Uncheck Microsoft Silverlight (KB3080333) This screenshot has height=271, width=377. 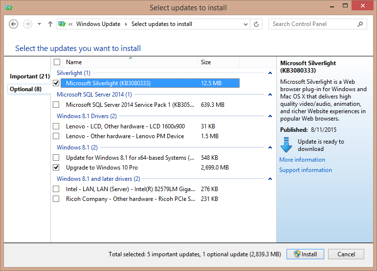(56, 83)
